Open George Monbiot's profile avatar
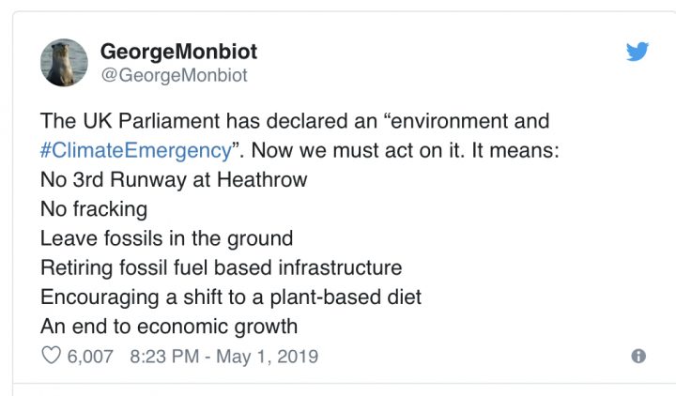 point(65,63)
